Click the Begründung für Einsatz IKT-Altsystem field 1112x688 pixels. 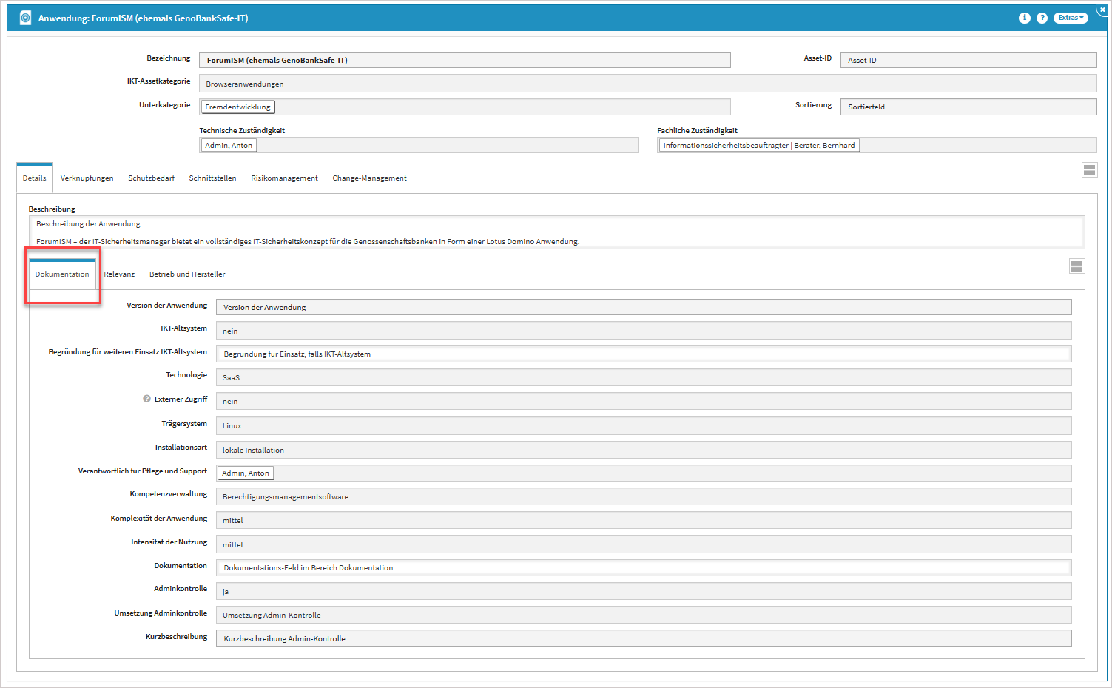[x=644, y=354]
